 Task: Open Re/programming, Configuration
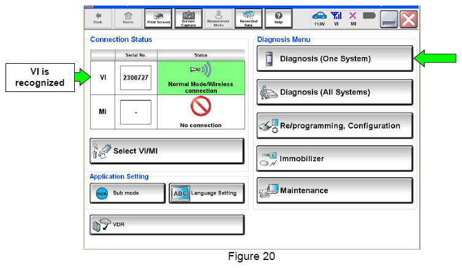(335, 126)
